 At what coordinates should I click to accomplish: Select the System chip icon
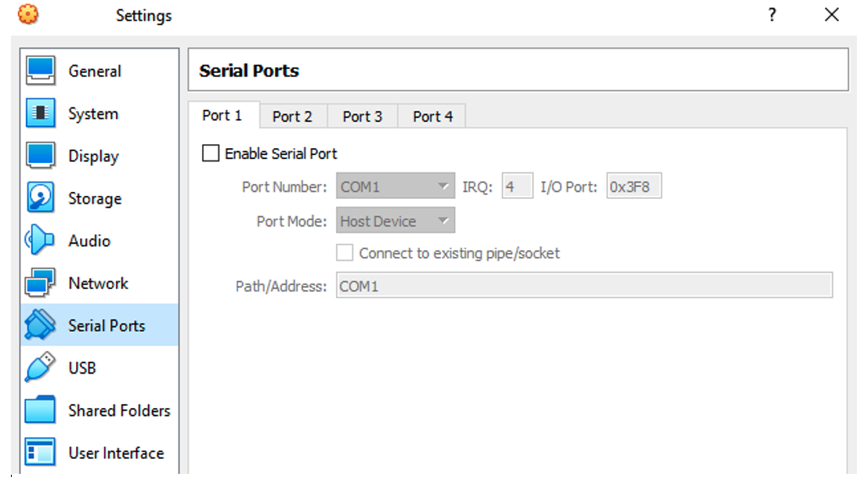tap(40, 113)
